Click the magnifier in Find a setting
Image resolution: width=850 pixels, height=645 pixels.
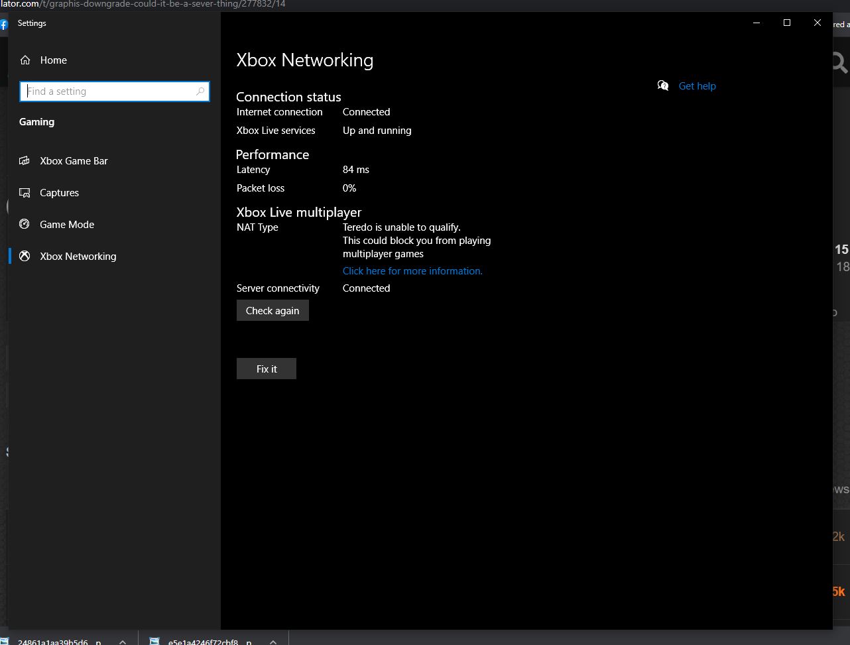pyautogui.click(x=200, y=91)
